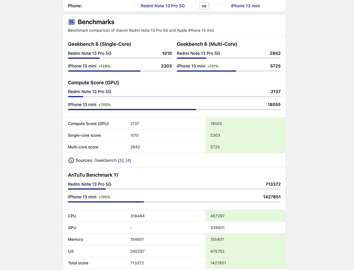Open Geekbench source reference [4]
This screenshot has height=270, width=354.
click(128, 160)
